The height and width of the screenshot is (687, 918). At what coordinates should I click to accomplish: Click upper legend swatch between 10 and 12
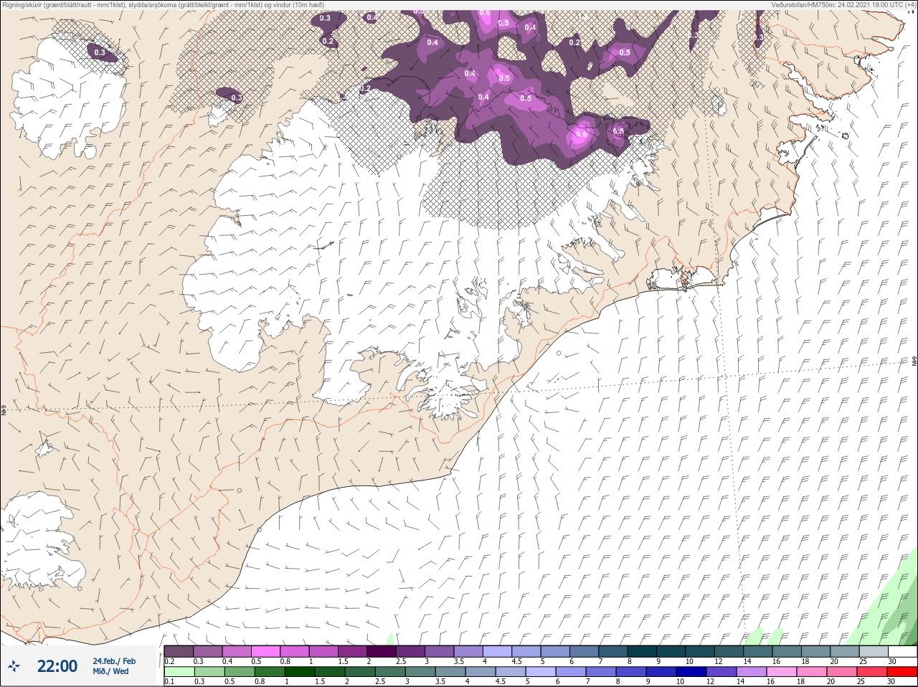[x=701, y=651]
